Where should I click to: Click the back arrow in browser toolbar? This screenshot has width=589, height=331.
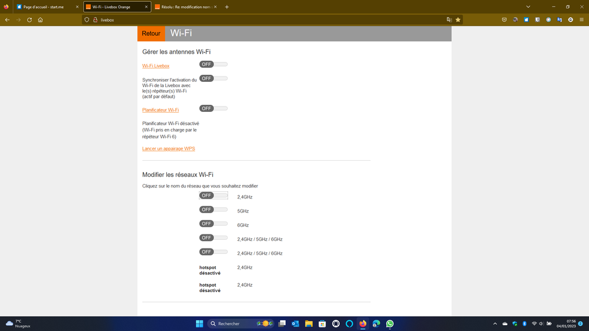point(7,20)
